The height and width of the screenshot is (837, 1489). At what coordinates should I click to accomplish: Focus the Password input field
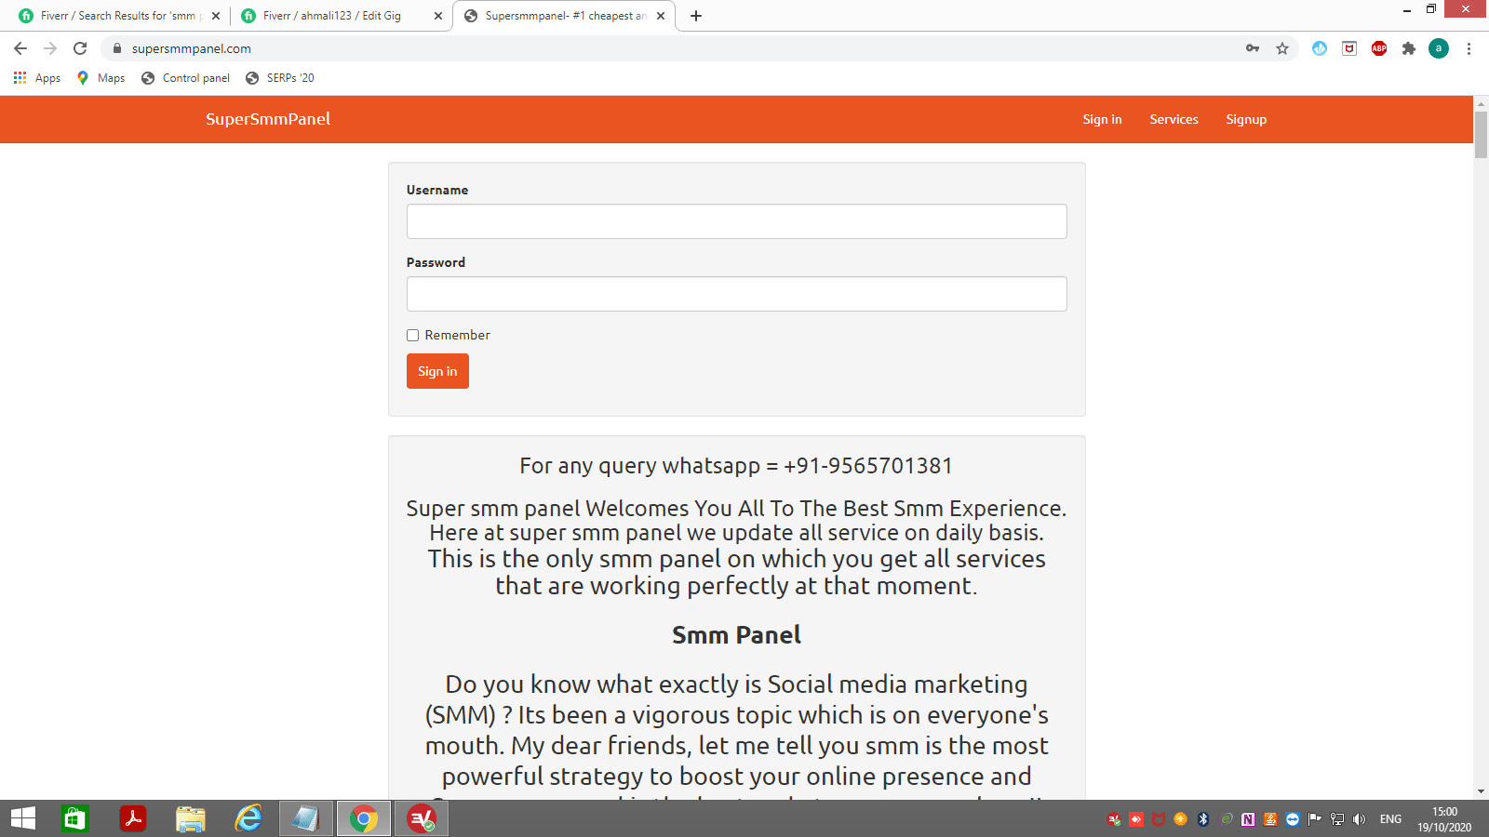(x=737, y=294)
